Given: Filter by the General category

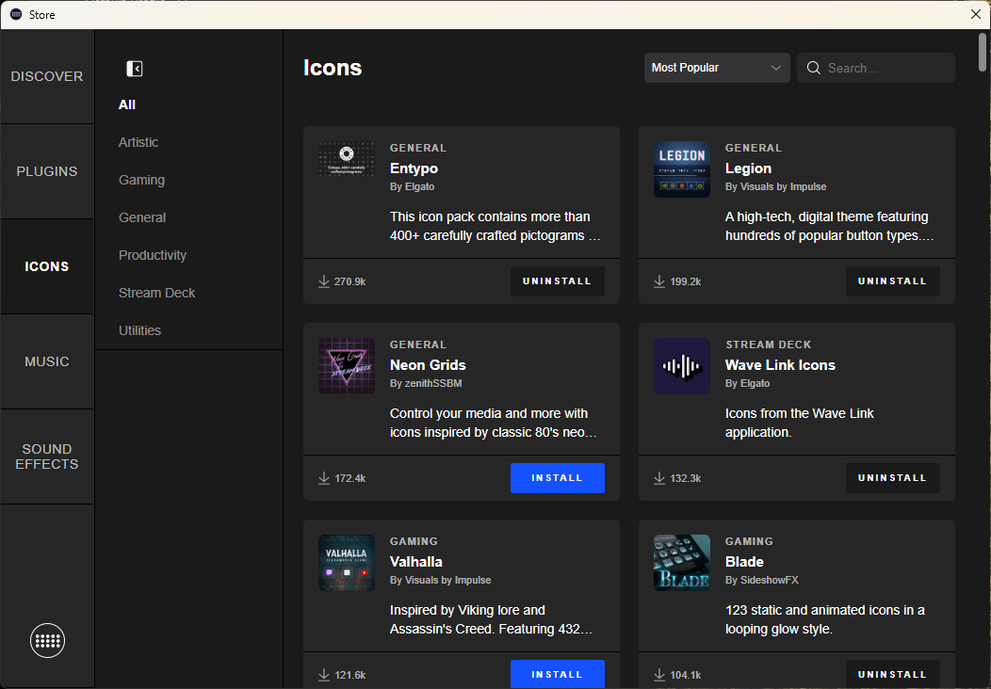Looking at the screenshot, I should click(142, 217).
